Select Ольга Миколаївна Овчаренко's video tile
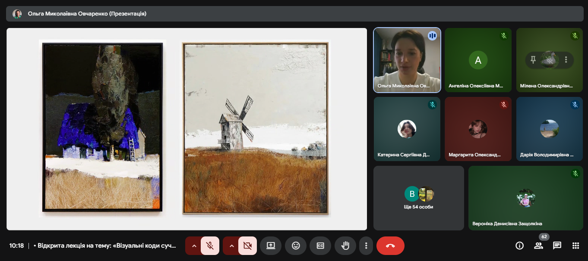588x261 pixels. point(407,60)
